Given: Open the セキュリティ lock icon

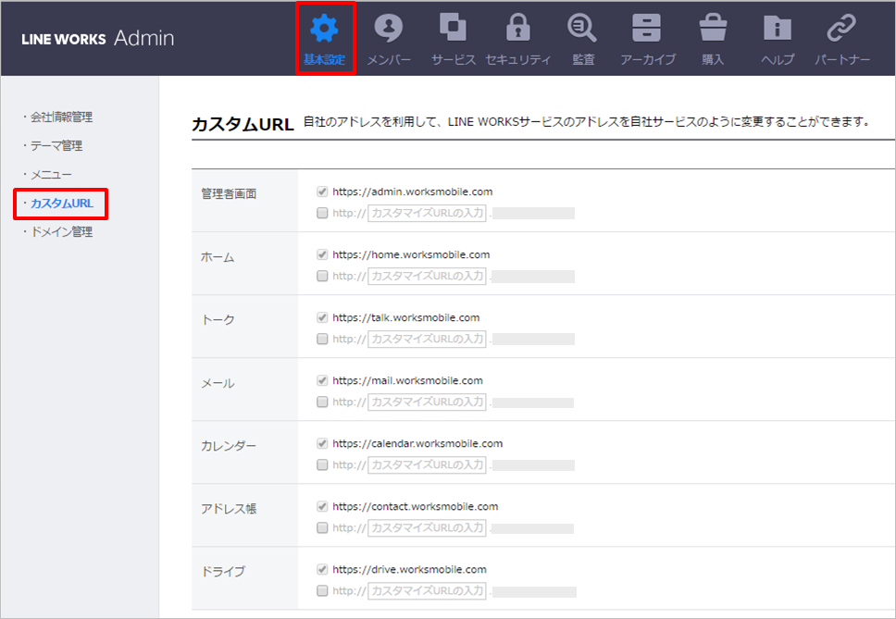Looking at the screenshot, I should [517, 30].
